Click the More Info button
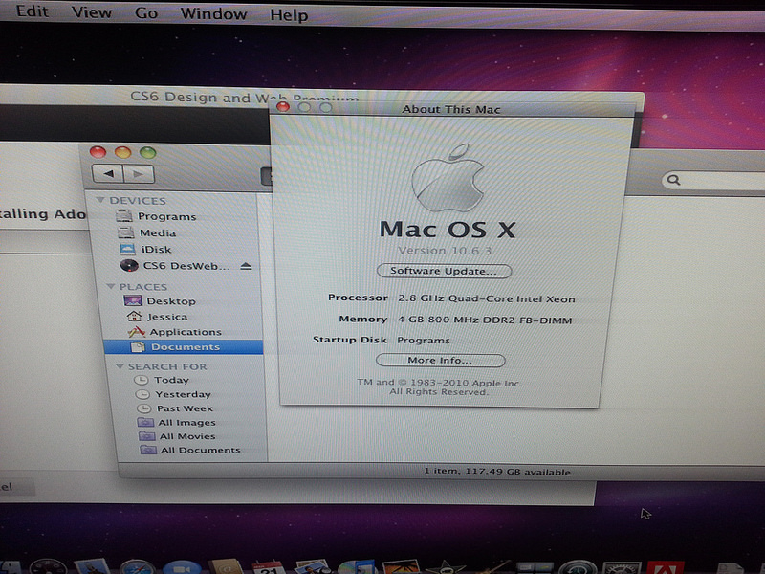 tap(440, 361)
